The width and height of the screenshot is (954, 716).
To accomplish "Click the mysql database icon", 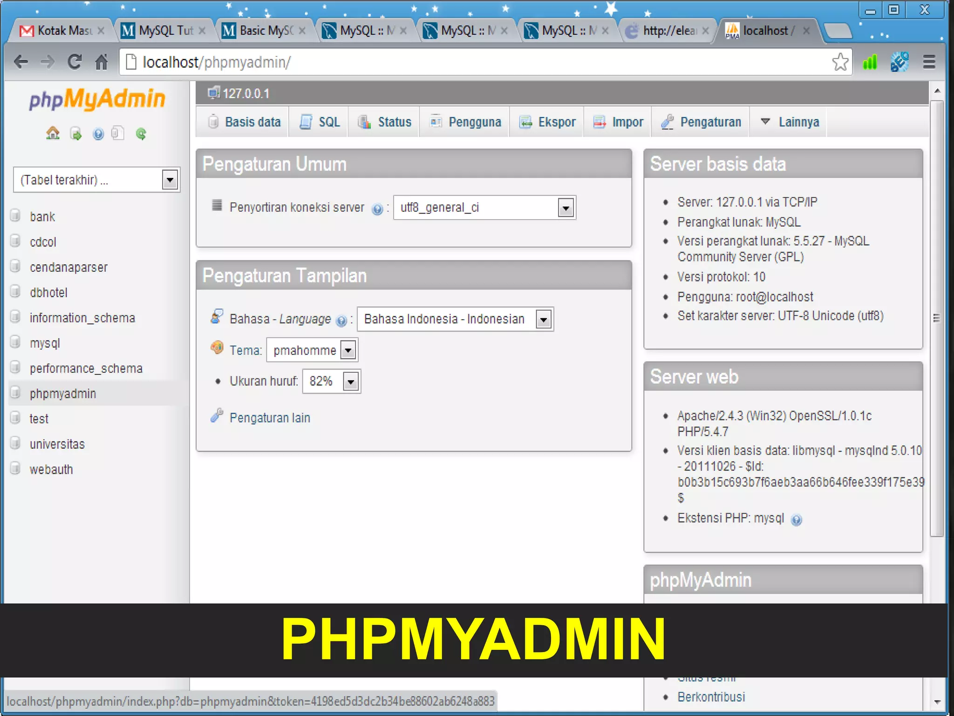I will (x=15, y=342).
